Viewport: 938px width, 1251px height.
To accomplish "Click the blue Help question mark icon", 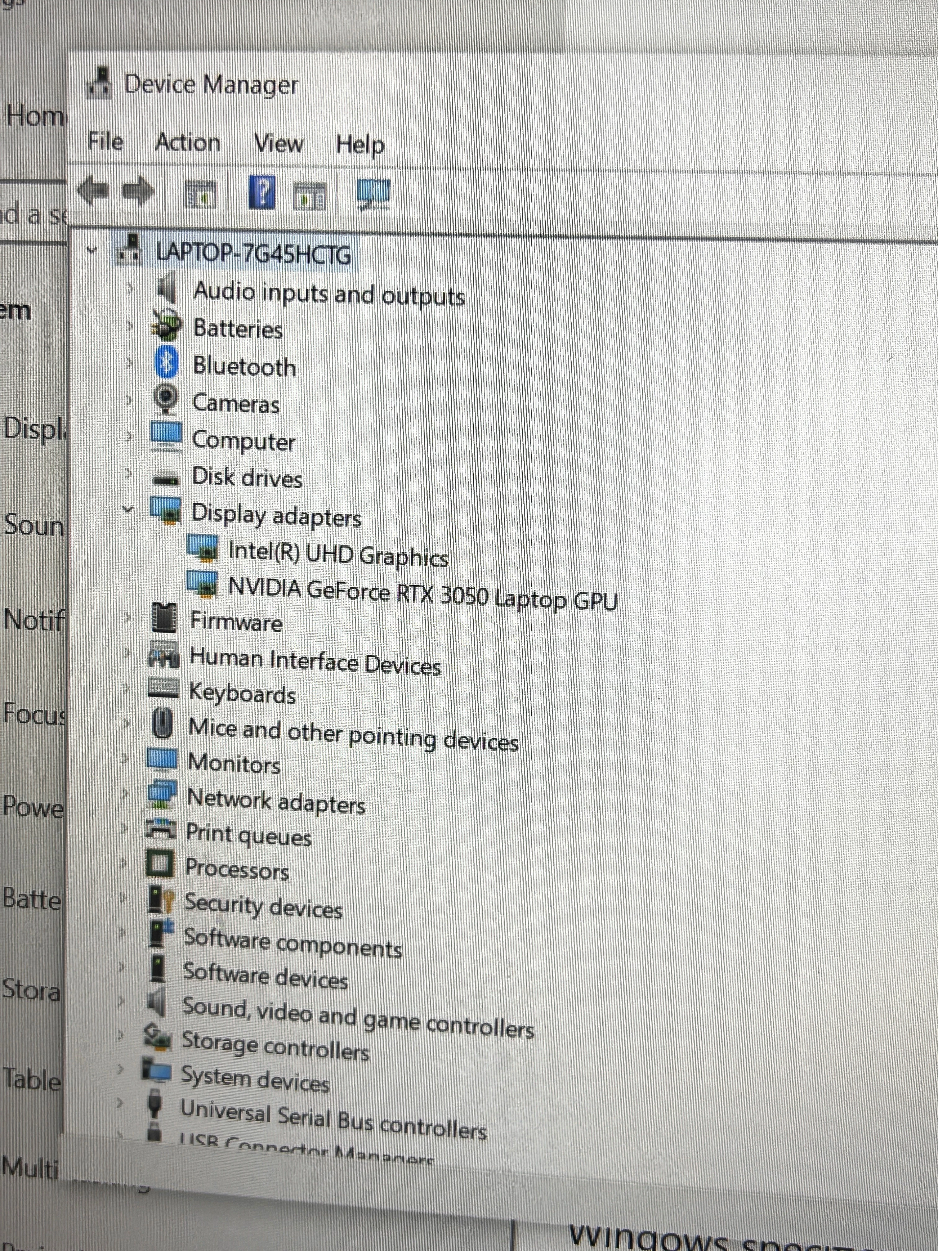I will [262, 192].
